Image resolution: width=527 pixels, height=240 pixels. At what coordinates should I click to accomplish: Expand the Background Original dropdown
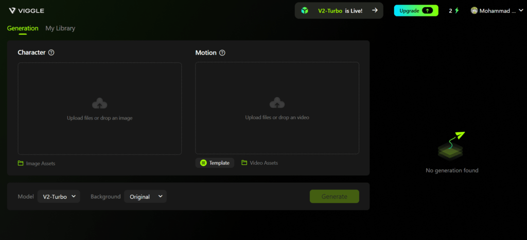coord(145,197)
